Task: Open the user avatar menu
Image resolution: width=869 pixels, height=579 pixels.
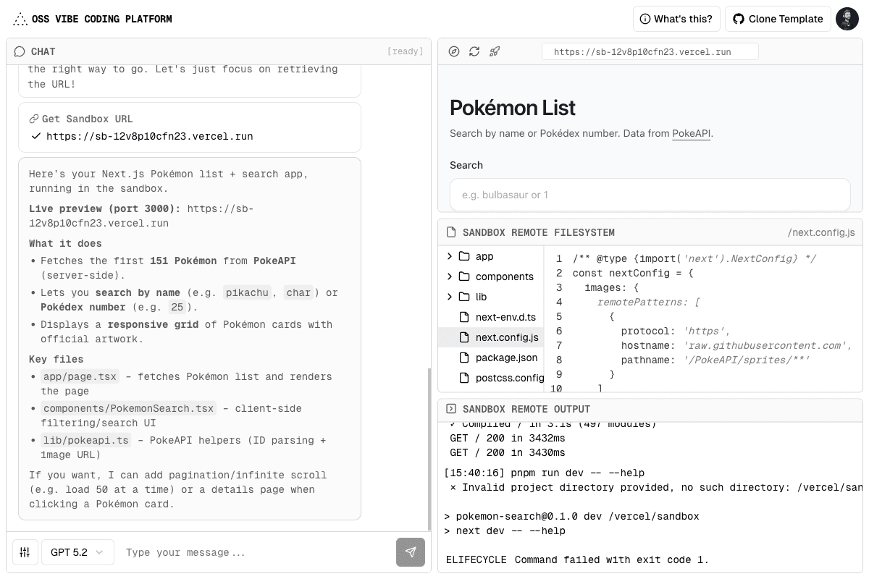Action: pyautogui.click(x=847, y=19)
